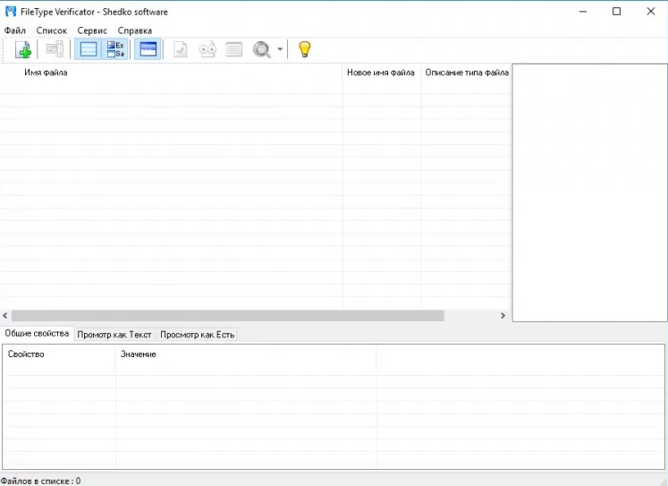This screenshot has width=668, height=486.
Task: Open the Справка menu
Action: [x=135, y=30]
